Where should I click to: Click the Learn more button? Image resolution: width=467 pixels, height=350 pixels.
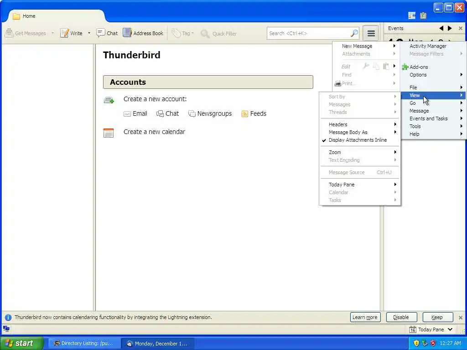pyautogui.click(x=365, y=317)
